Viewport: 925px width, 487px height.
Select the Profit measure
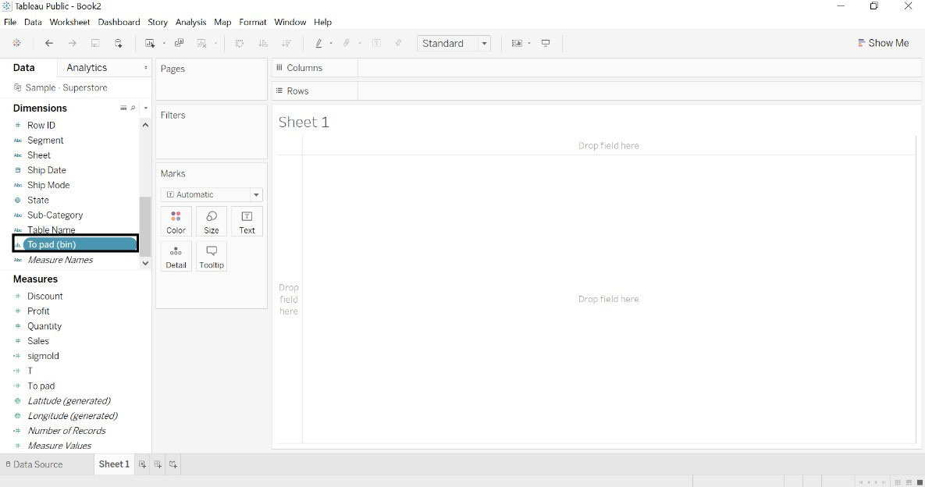click(x=38, y=311)
